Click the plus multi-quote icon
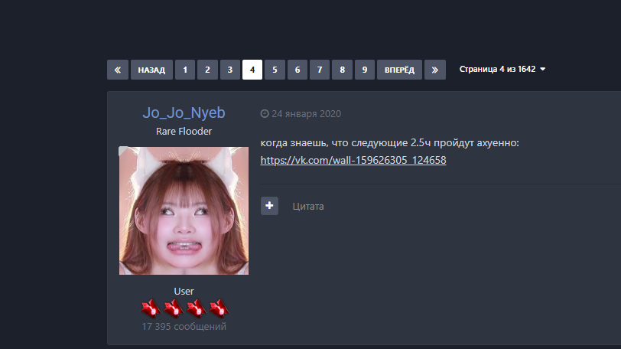621x349 pixels. (269, 206)
